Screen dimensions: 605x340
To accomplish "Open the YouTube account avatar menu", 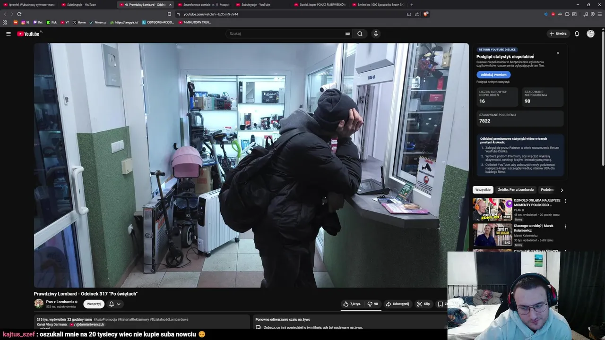I will [590, 34].
